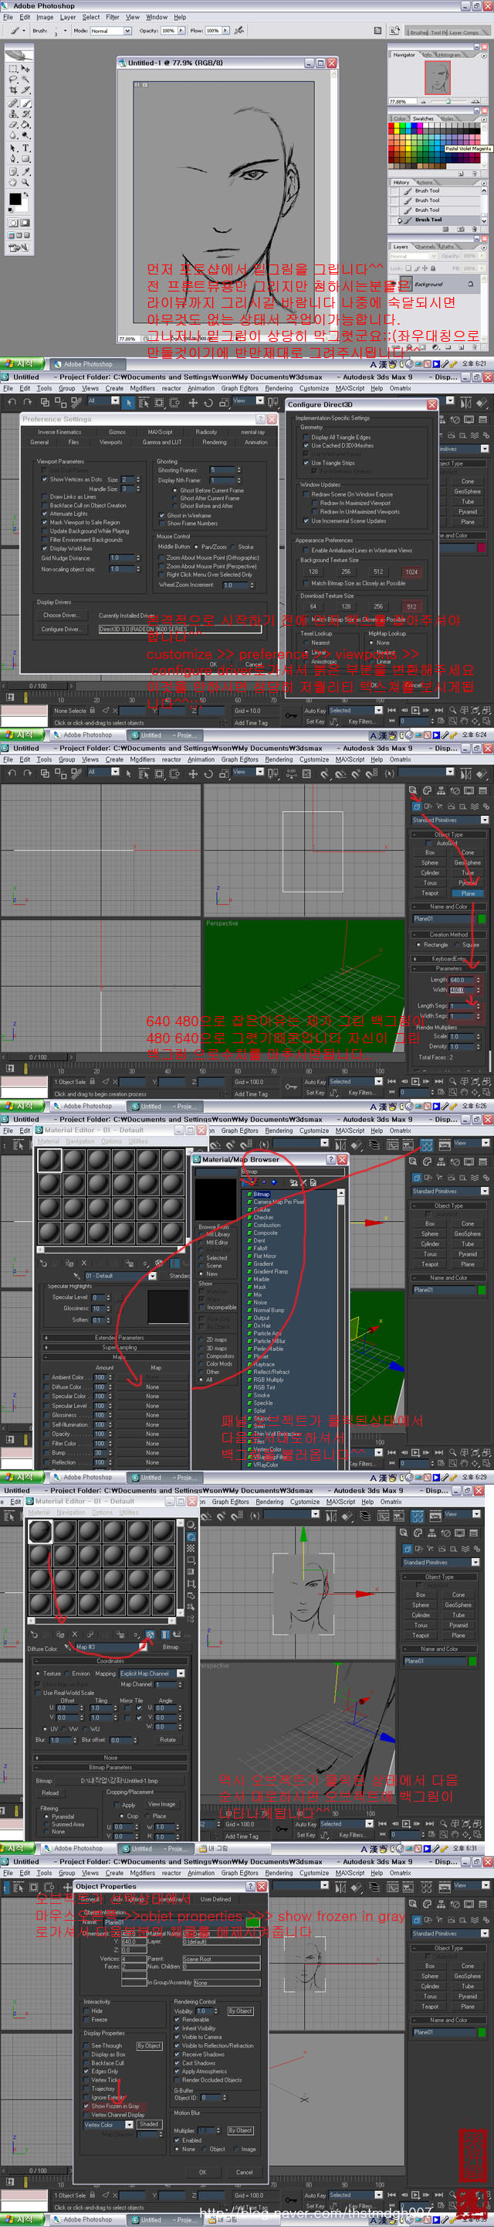Open the Opacity slider arrow in options bar
The image size is (494, 2227).
pos(181,30)
